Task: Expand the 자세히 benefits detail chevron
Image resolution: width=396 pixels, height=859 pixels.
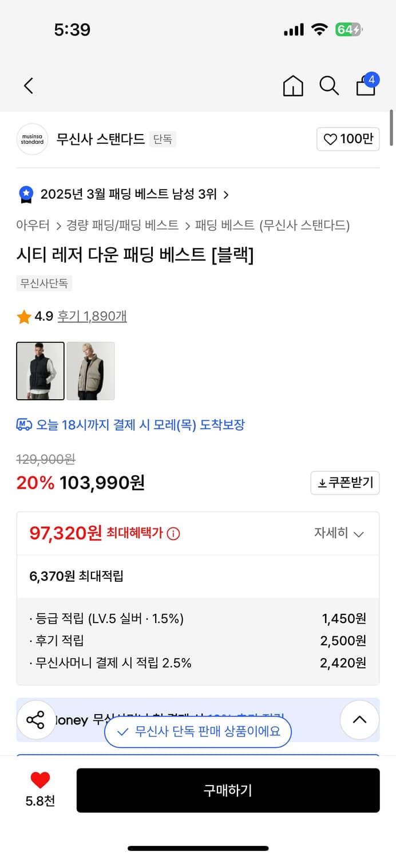Action: 340,533
